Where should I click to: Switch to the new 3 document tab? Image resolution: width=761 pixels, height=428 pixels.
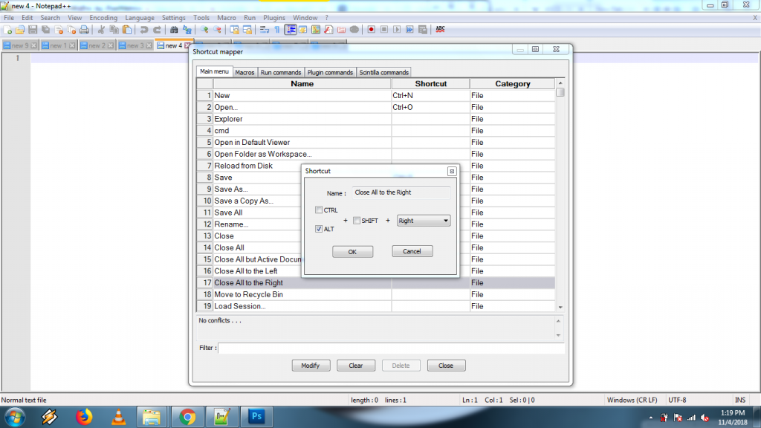coord(135,45)
